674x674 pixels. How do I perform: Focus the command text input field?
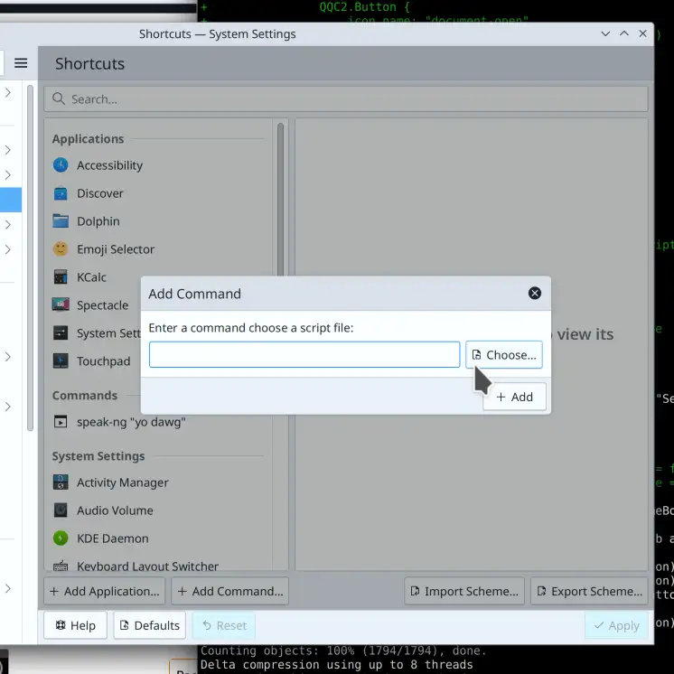(304, 355)
